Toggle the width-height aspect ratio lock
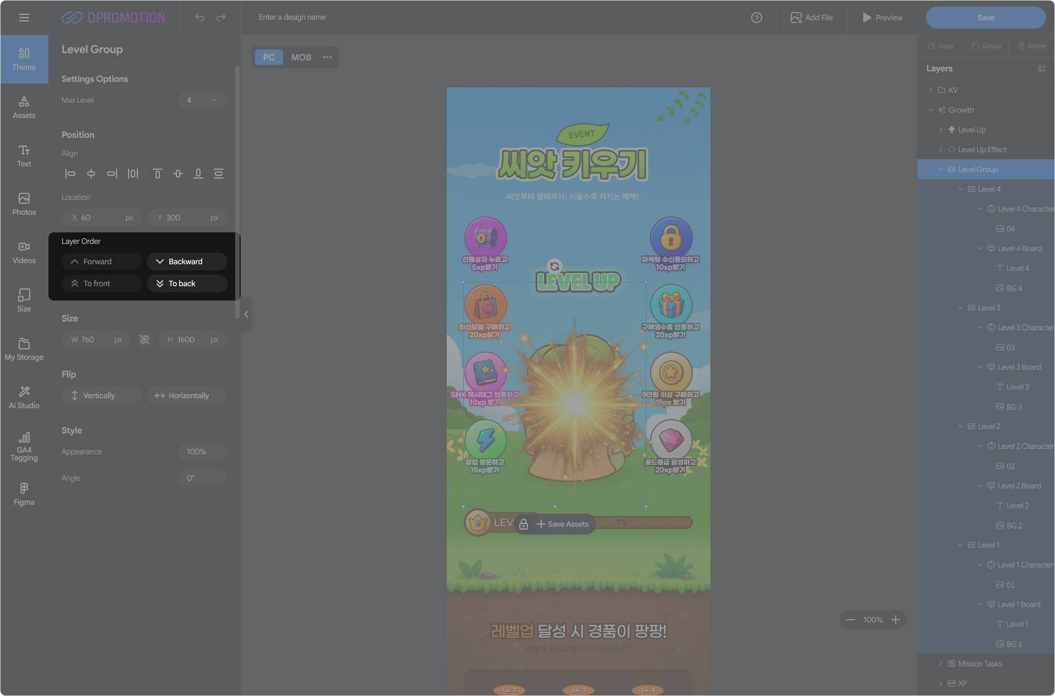 (145, 339)
